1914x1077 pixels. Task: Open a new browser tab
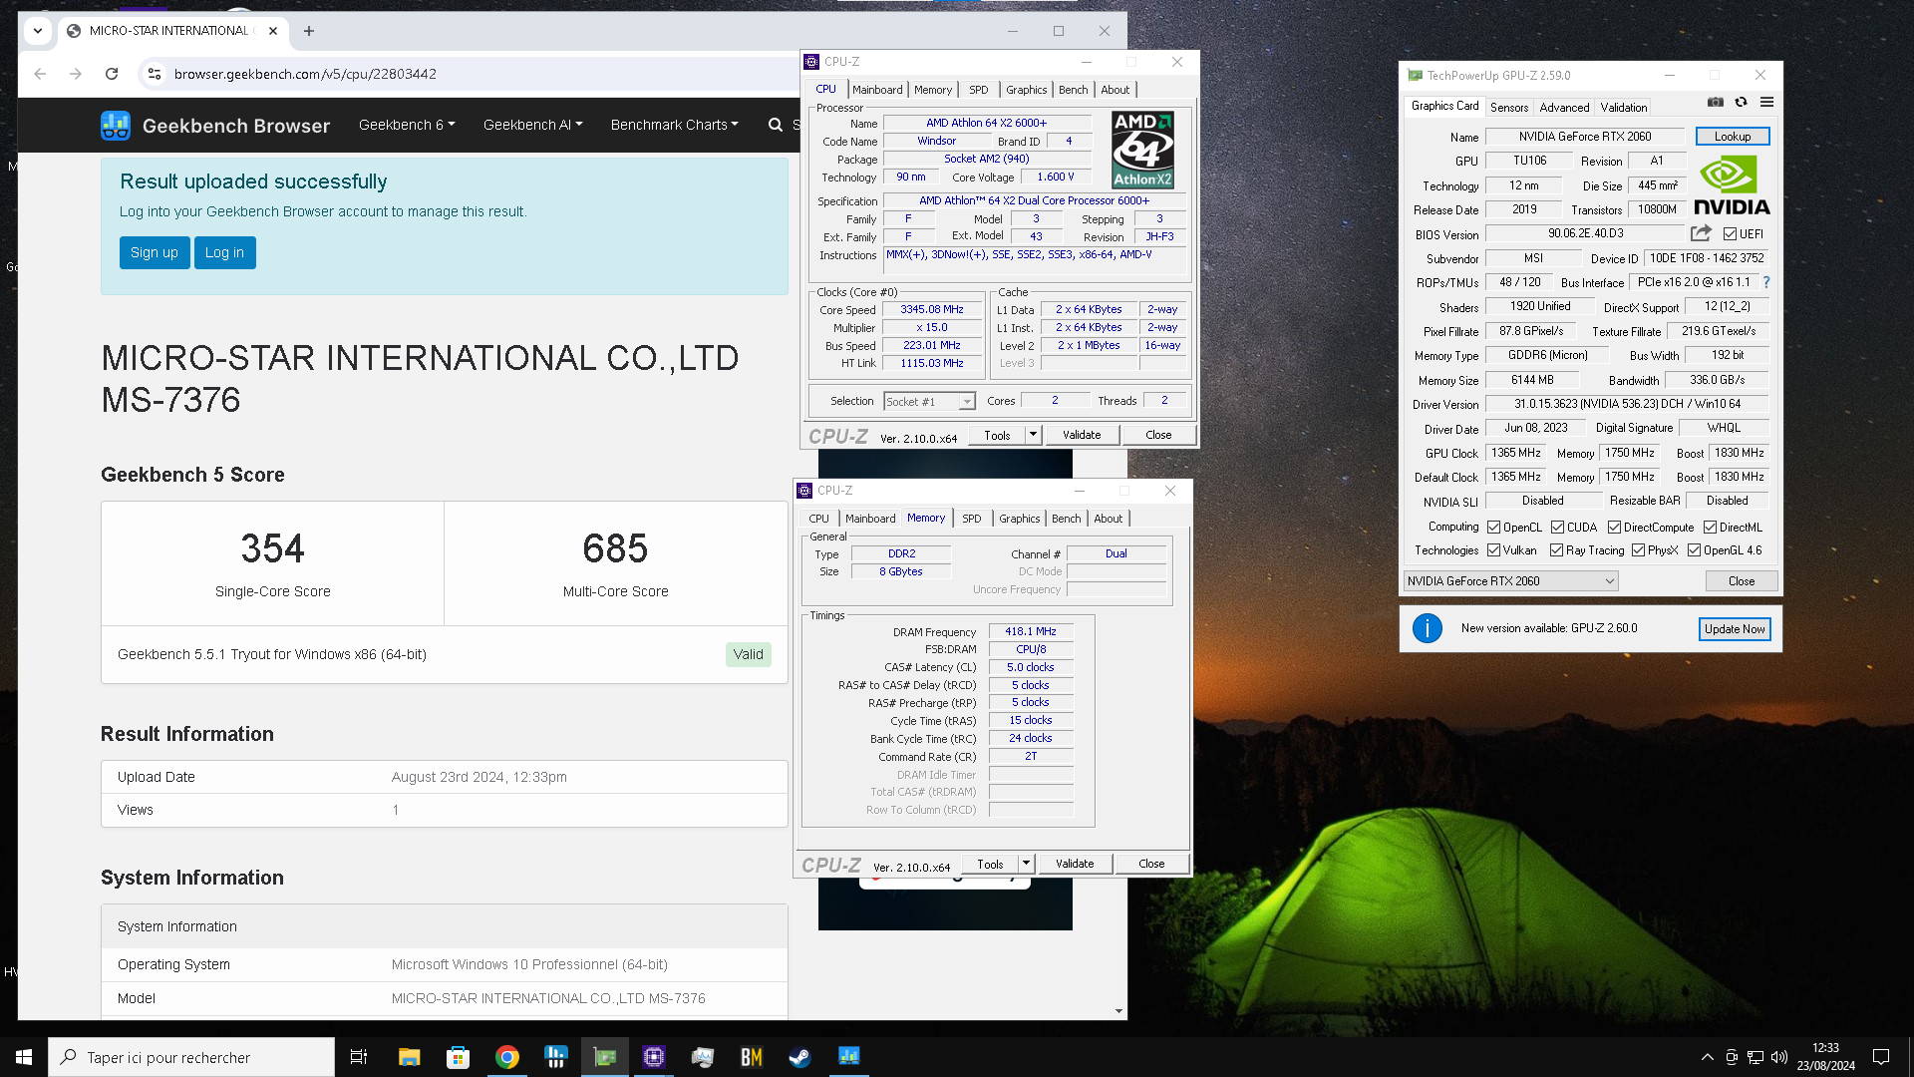(309, 31)
